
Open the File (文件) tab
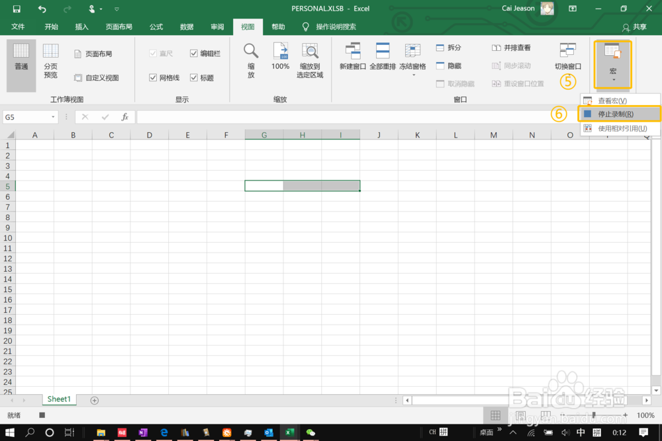click(18, 26)
